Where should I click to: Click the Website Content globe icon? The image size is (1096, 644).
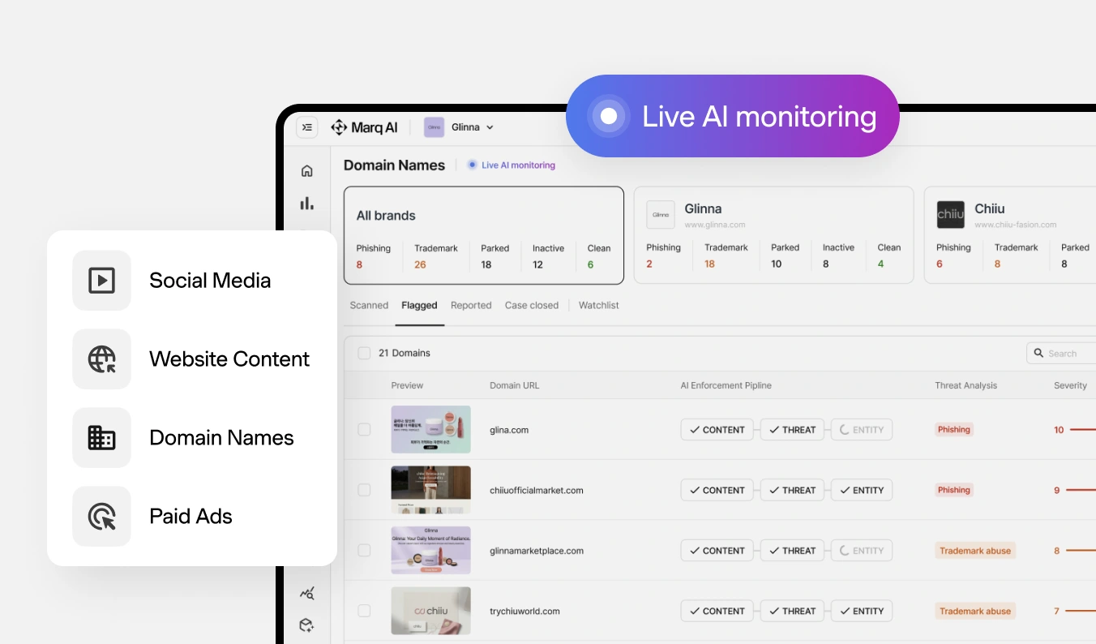101,359
